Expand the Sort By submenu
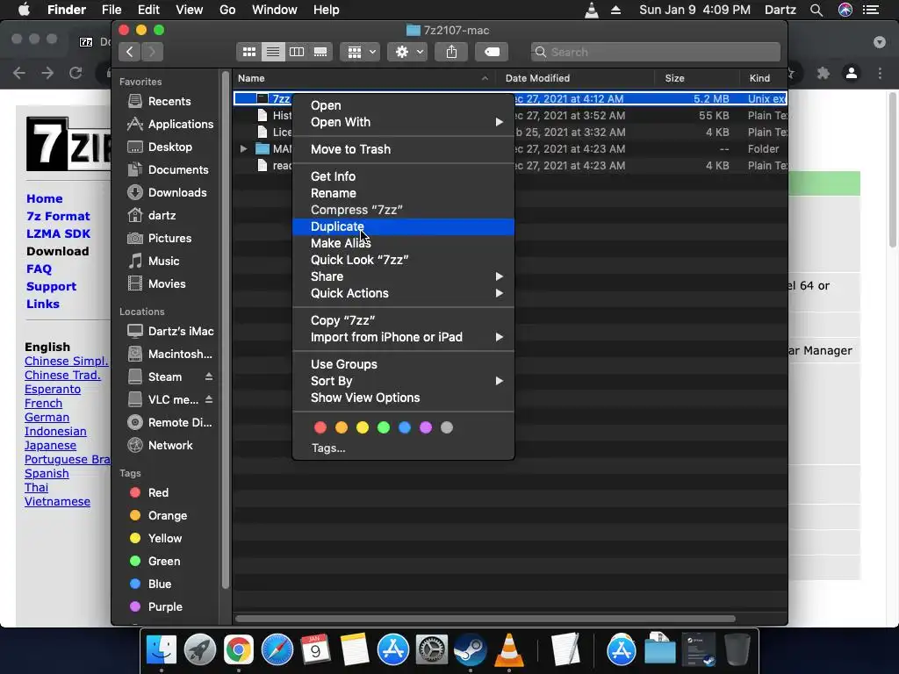 pos(403,381)
